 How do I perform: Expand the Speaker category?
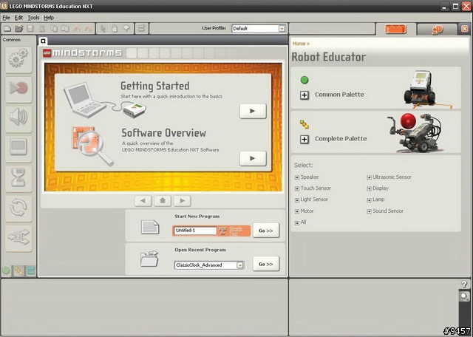(297, 177)
